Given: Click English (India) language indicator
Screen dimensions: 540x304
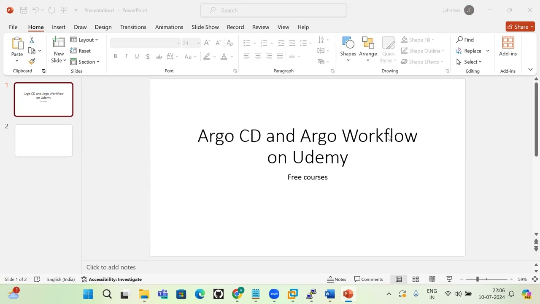Looking at the screenshot, I should (61, 279).
